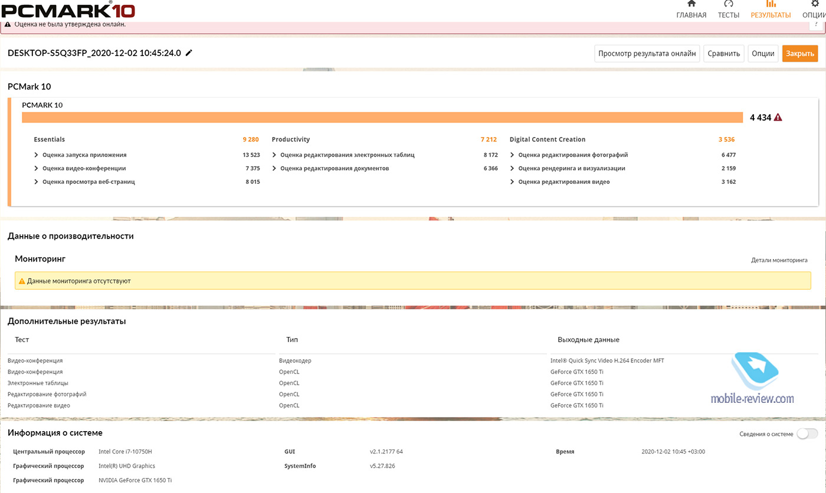Click NVIDIA GeForce GTX 1650 Ti value

tap(135, 480)
